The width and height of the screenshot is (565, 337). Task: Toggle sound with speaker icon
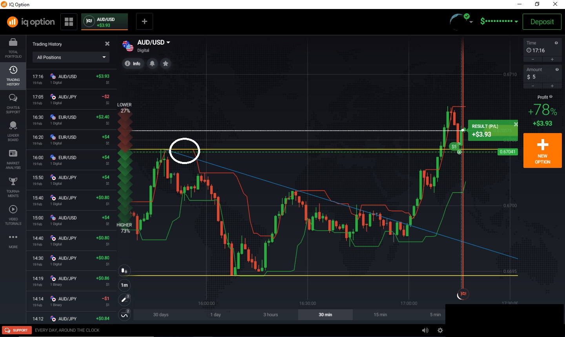click(425, 330)
